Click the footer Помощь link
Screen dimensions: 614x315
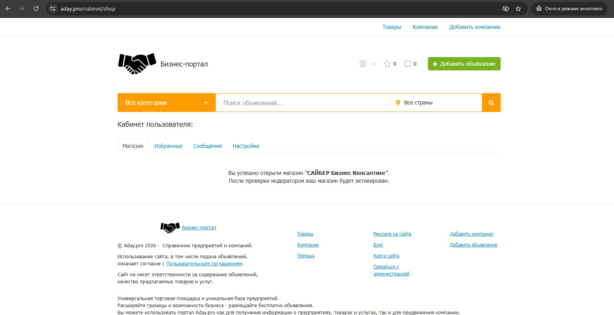tap(306, 256)
